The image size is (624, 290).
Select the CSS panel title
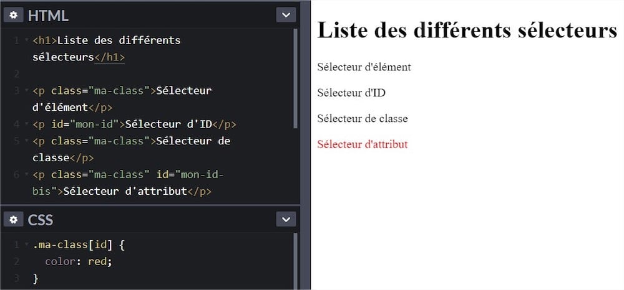pos(41,220)
